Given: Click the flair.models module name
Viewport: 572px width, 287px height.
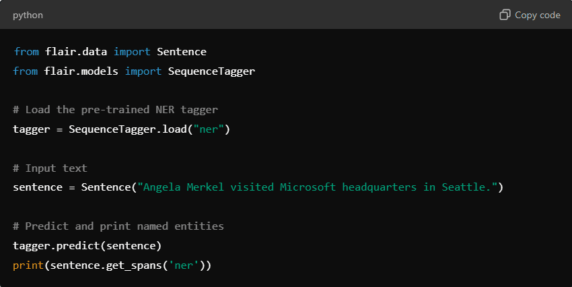Looking at the screenshot, I should tap(81, 71).
